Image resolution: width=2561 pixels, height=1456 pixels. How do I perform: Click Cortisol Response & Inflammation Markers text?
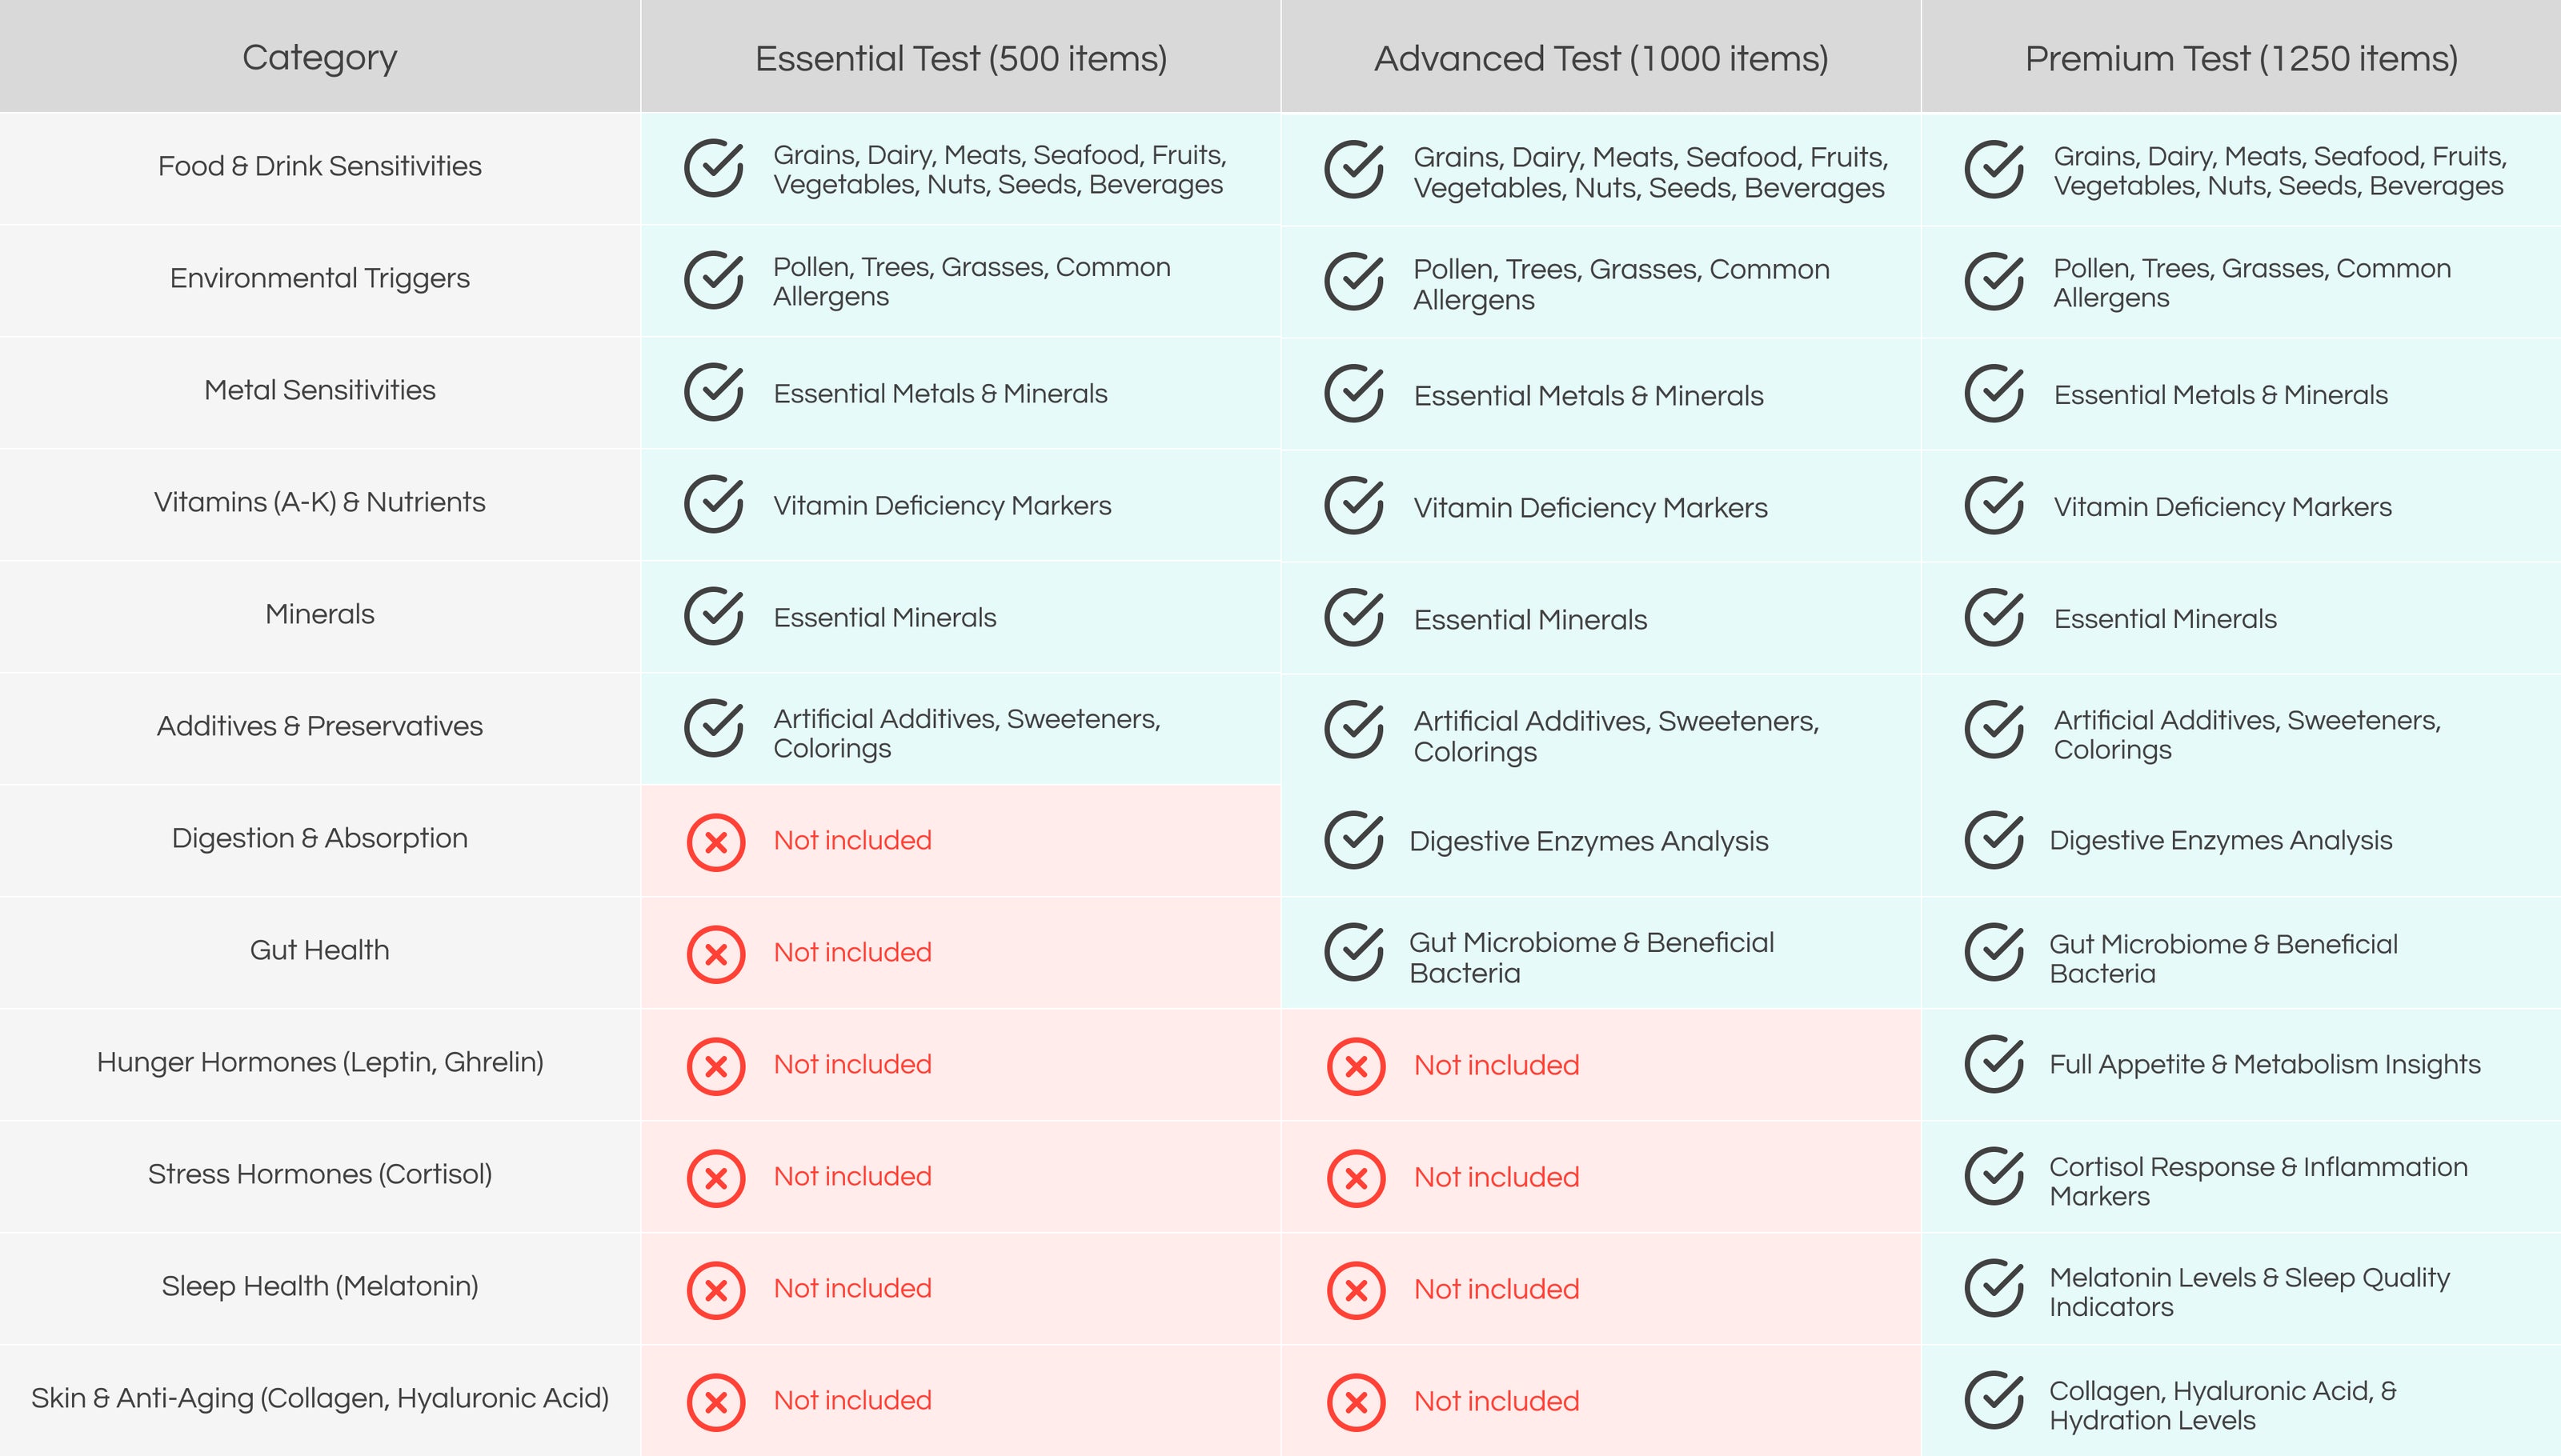[x=2258, y=1181]
